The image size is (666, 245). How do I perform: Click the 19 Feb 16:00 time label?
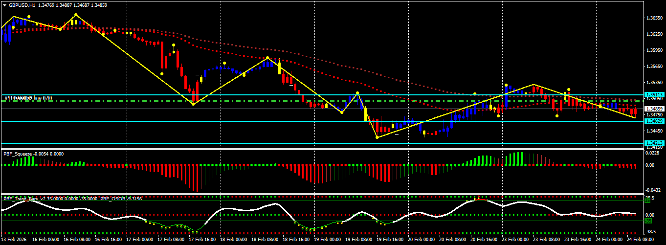click(x=389, y=240)
